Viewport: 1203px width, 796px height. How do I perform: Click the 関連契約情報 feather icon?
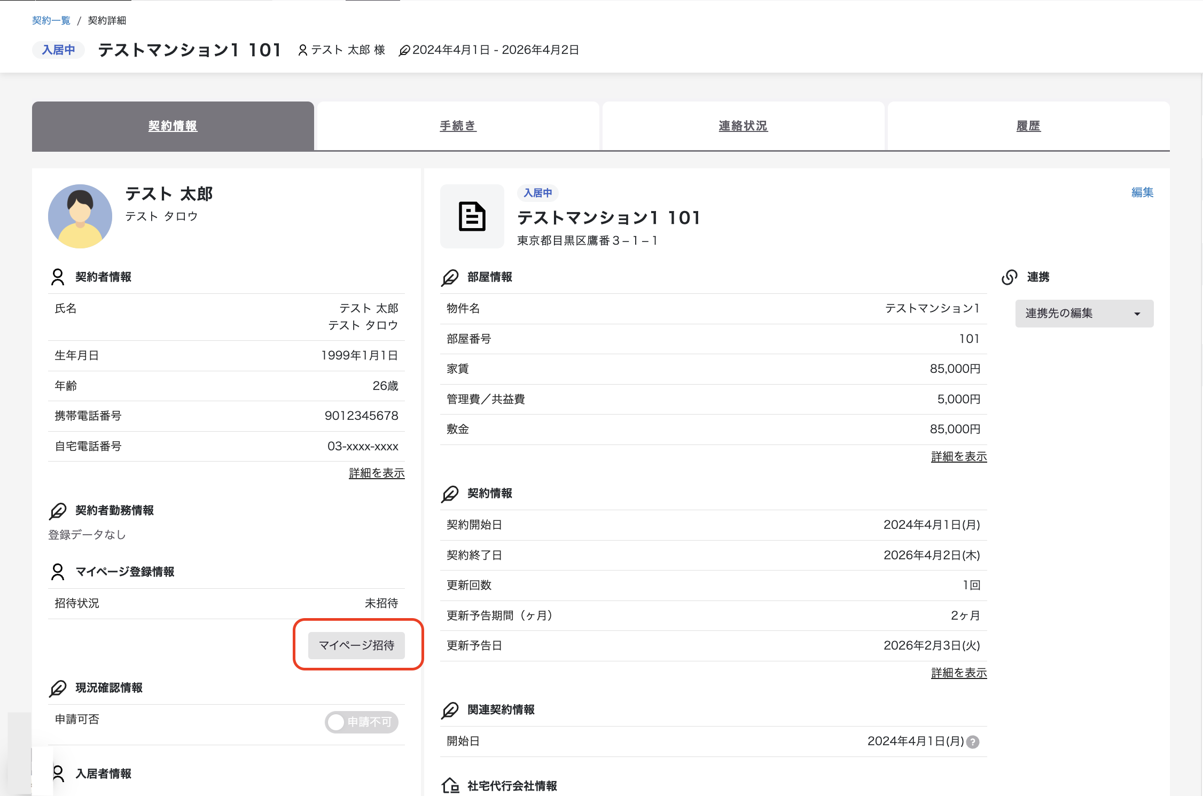click(450, 710)
